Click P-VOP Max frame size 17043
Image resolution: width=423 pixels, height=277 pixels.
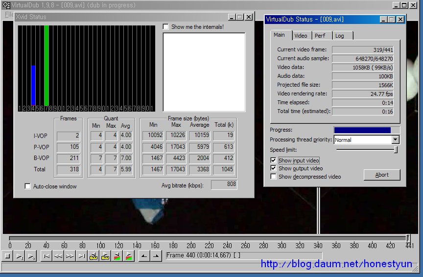pyautogui.click(x=176, y=147)
